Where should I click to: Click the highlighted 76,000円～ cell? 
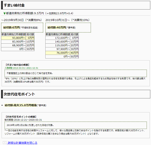[x=58, y=53]
